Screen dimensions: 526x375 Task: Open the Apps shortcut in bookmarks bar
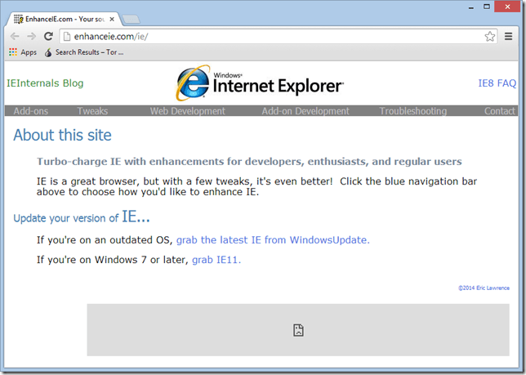tap(23, 52)
